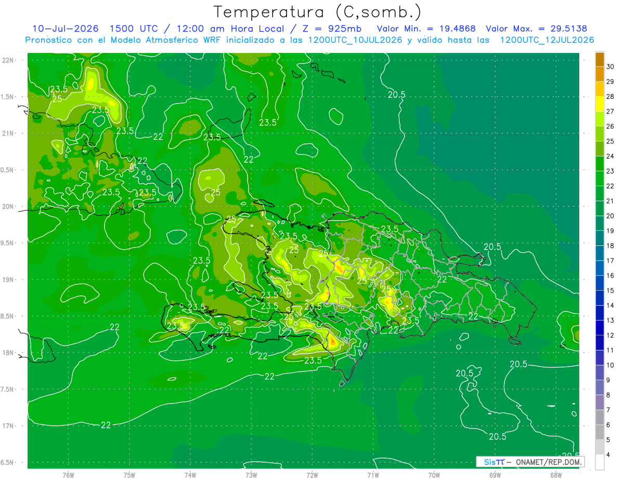Click the "75W" longitude axis label

[x=129, y=475]
